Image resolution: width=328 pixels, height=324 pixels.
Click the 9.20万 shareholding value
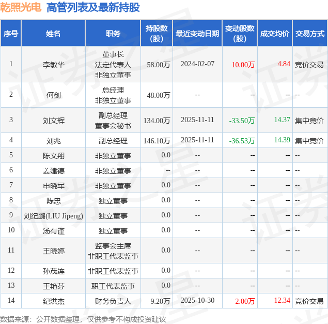click(160, 301)
